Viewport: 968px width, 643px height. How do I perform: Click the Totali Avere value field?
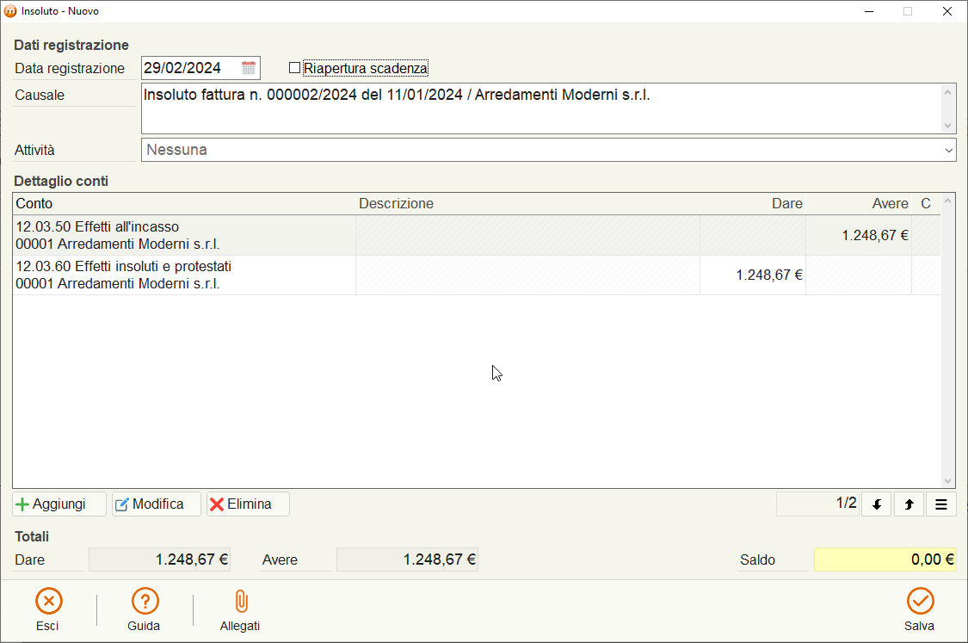[x=408, y=560]
